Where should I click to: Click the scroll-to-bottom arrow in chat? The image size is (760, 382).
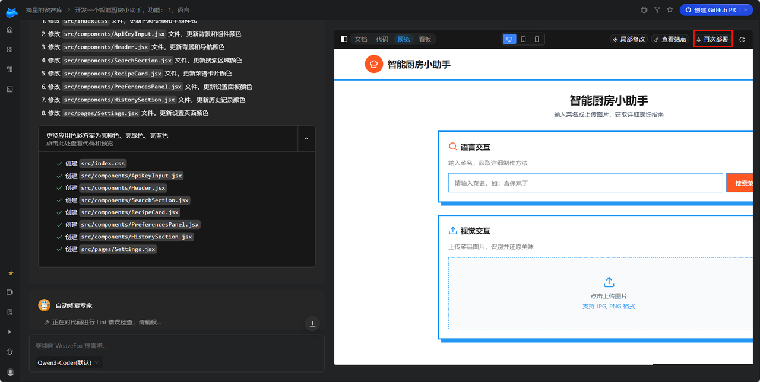tap(312, 323)
